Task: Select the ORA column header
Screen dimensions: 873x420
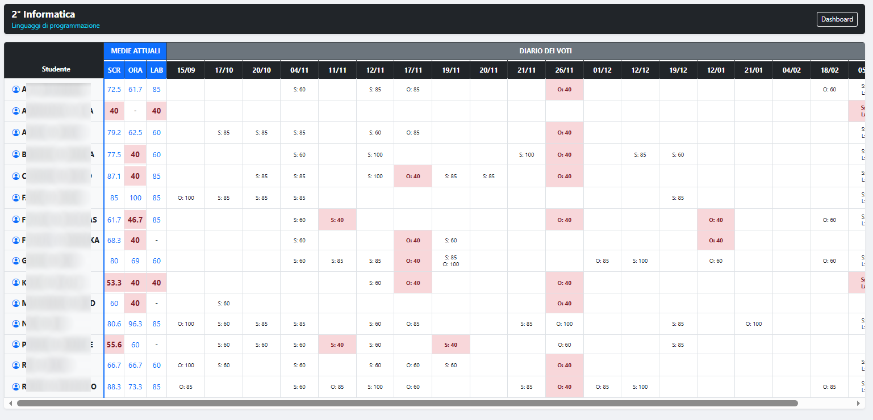Action: point(135,70)
